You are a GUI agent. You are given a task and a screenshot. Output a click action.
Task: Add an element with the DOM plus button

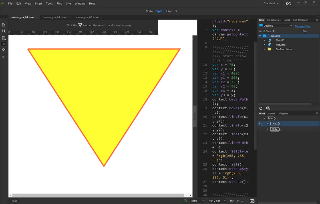tap(260, 124)
